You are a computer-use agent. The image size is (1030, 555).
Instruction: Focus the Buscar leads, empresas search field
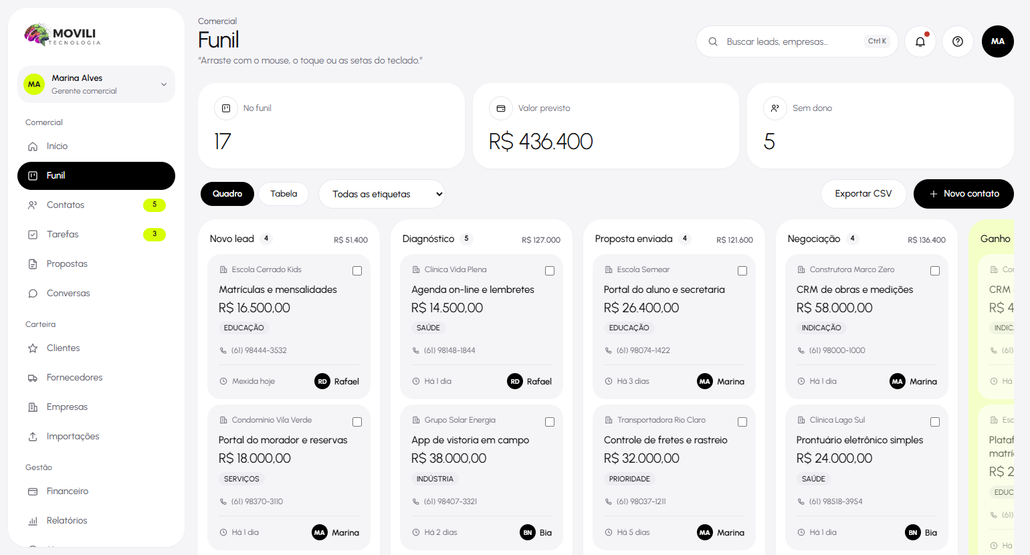(x=797, y=41)
